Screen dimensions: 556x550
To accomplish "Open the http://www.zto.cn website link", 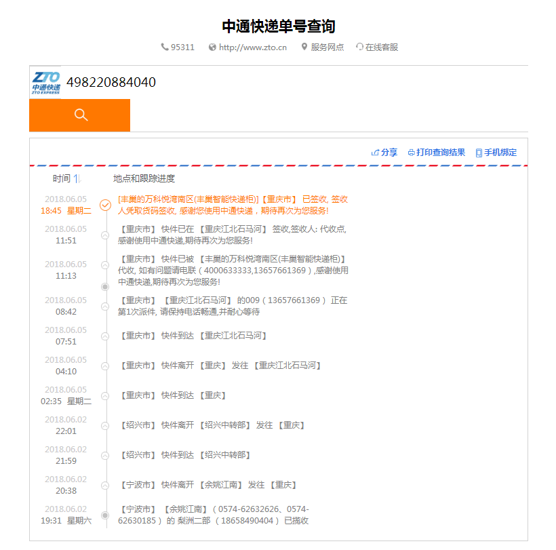I will point(252,47).
